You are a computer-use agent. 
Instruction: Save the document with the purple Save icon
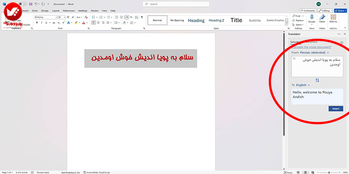click(x=31, y=4)
